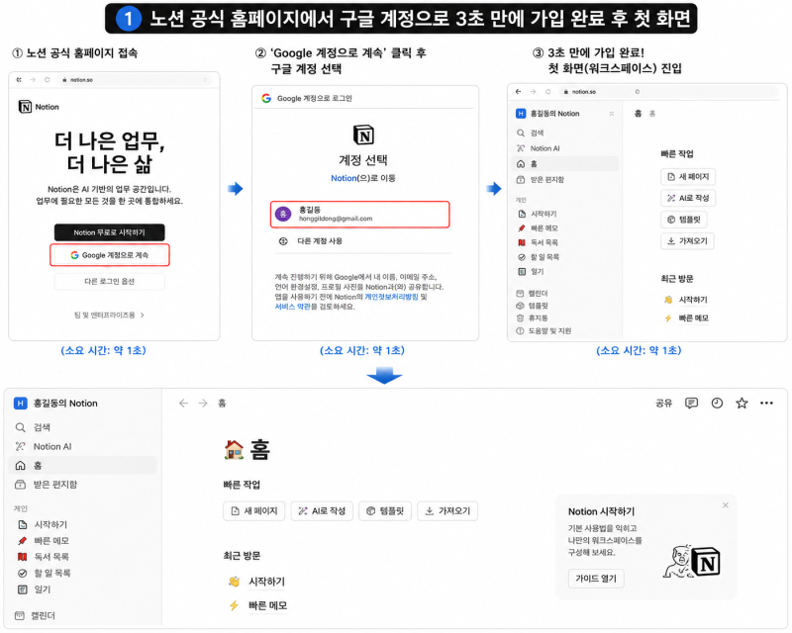Open the 개인정보처리방침 link
Viewport: 792px width, 633px height.
pyautogui.click(x=391, y=297)
